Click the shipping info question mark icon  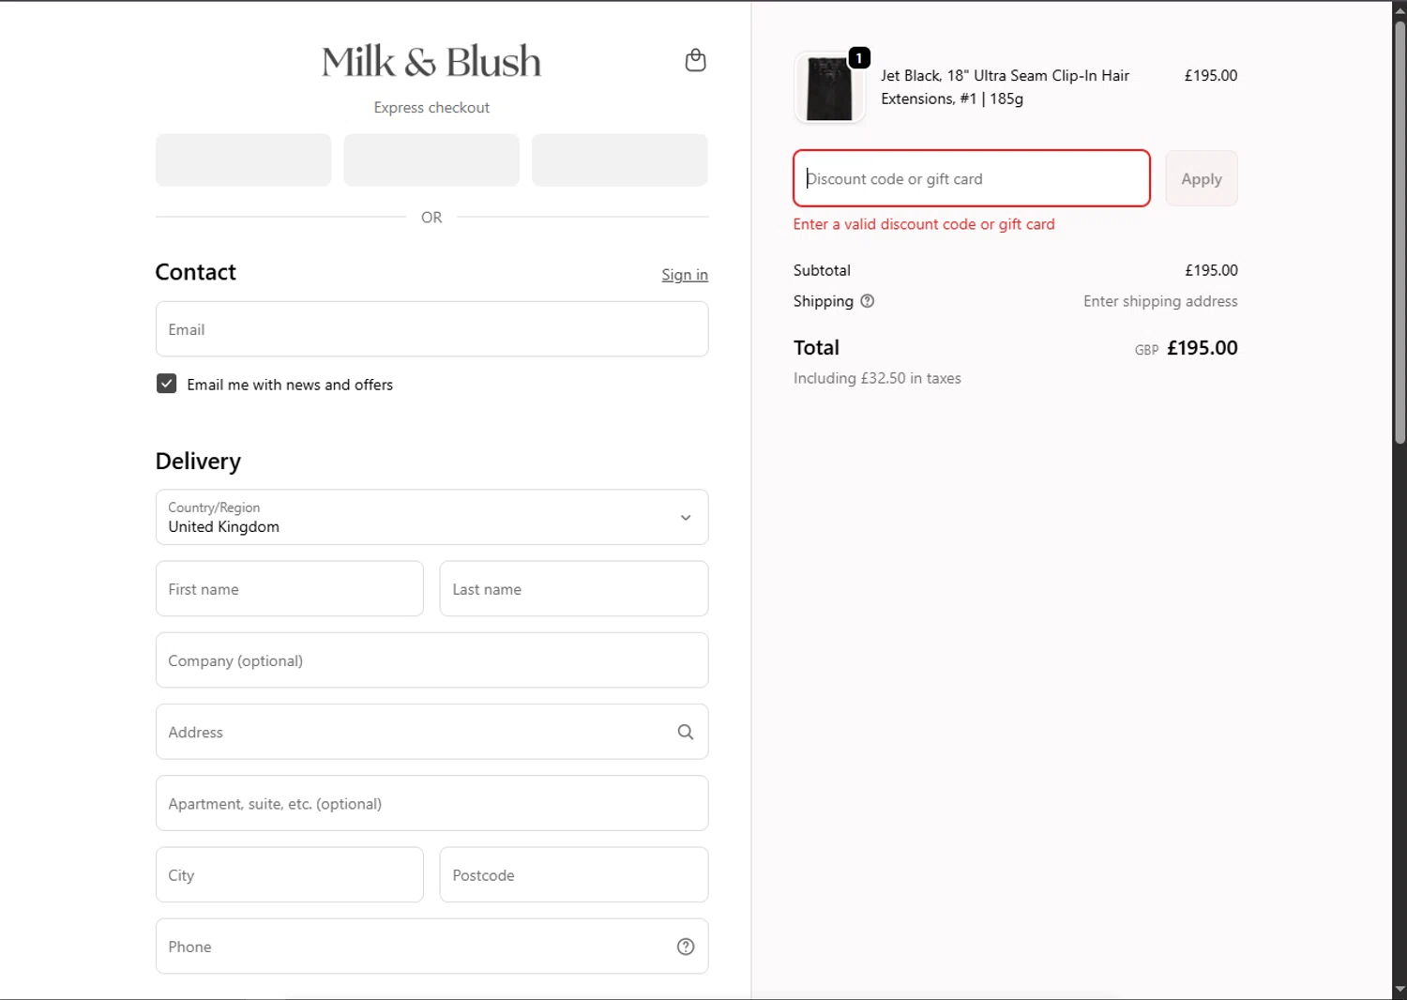tap(868, 301)
